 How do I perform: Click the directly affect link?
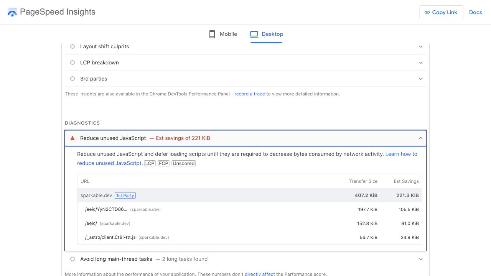pyautogui.click(x=260, y=274)
